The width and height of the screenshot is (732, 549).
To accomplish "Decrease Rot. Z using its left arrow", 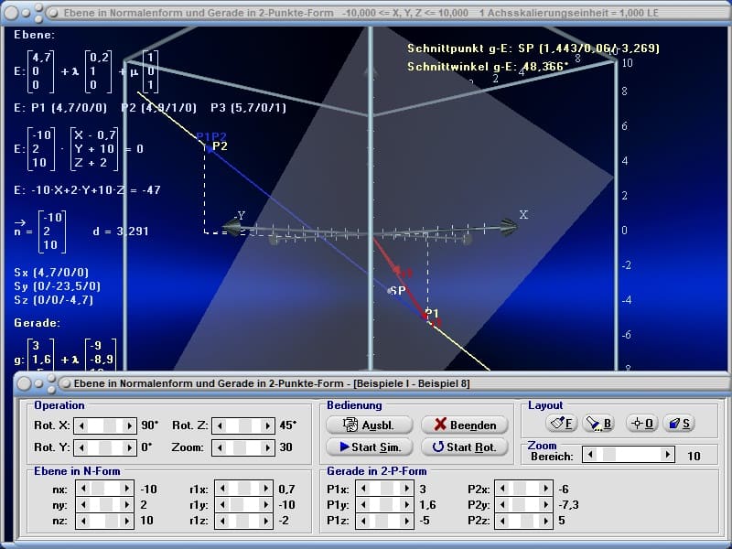I will (x=220, y=425).
